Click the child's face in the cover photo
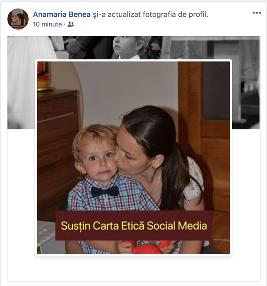 pyautogui.click(x=126, y=45)
